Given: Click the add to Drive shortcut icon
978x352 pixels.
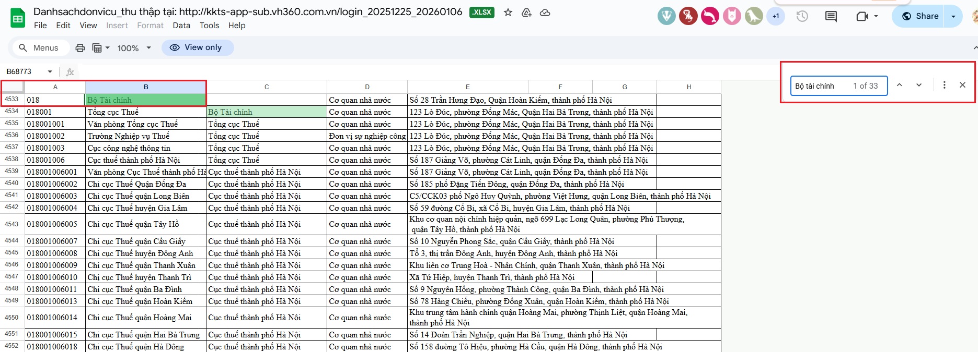Looking at the screenshot, I should pos(526,13).
